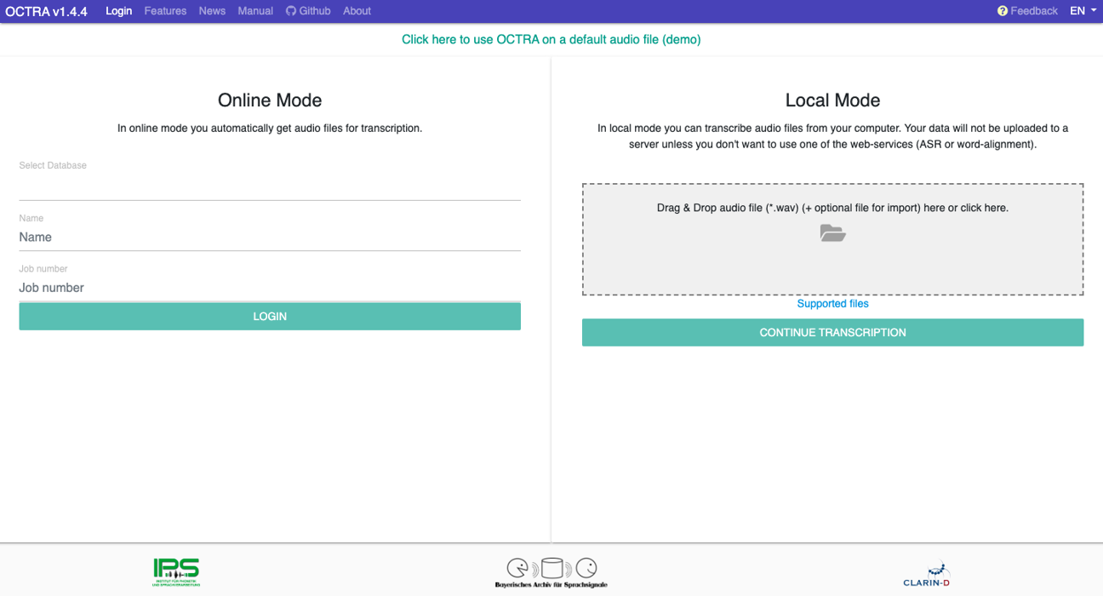Open OCTRA with the default demo audio file

click(551, 39)
